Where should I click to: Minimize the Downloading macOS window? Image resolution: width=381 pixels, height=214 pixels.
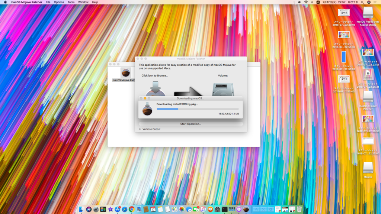pos(145,98)
